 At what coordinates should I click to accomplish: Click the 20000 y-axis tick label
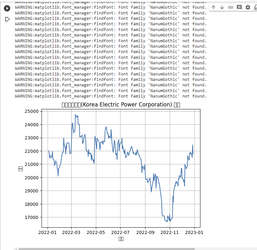[32, 177]
